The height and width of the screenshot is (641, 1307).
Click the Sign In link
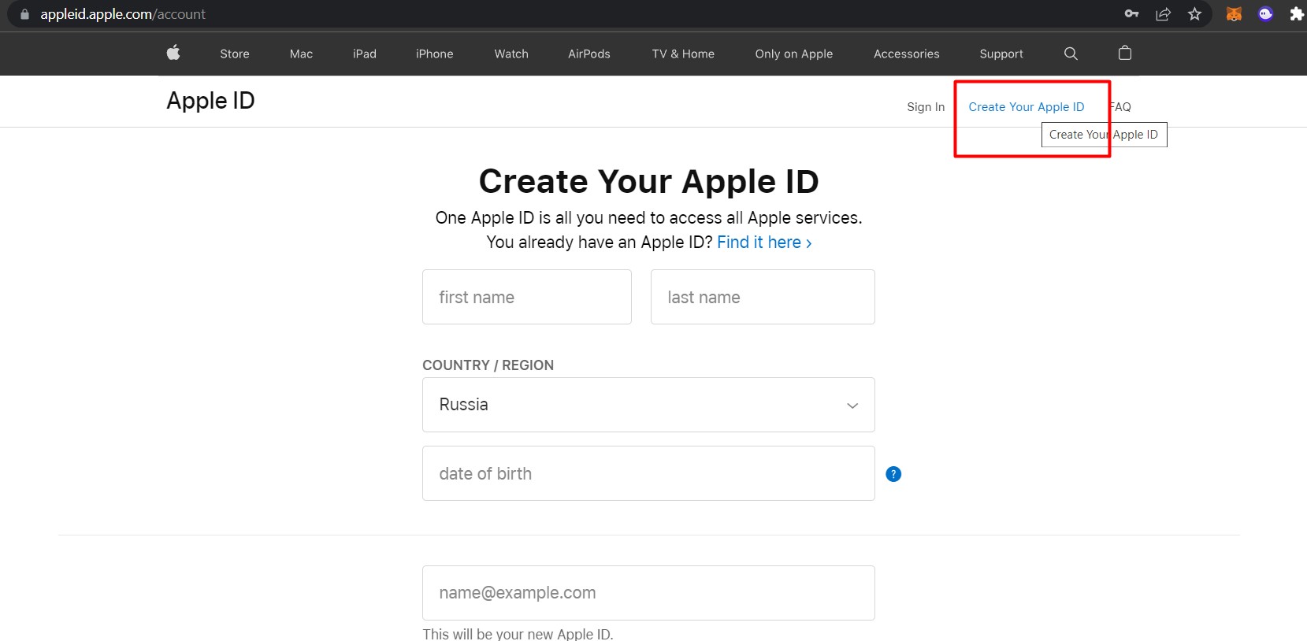926,107
